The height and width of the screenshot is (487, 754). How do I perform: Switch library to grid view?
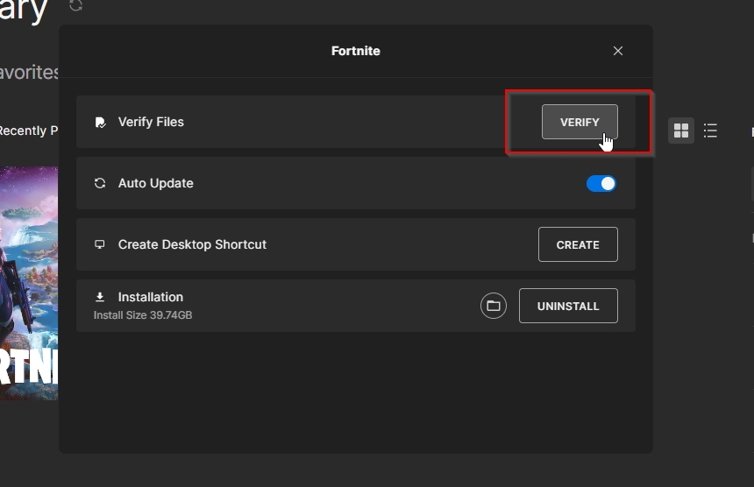(x=681, y=131)
